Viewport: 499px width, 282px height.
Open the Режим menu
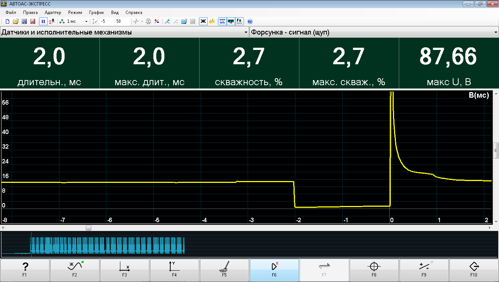[x=75, y=12]
